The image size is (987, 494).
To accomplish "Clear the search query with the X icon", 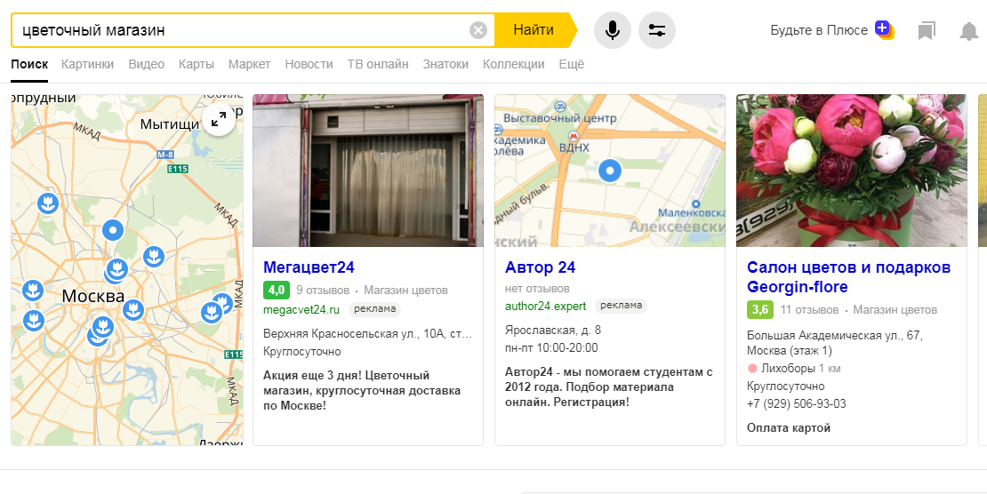I will pyautogui.click(x=478, y=30).
